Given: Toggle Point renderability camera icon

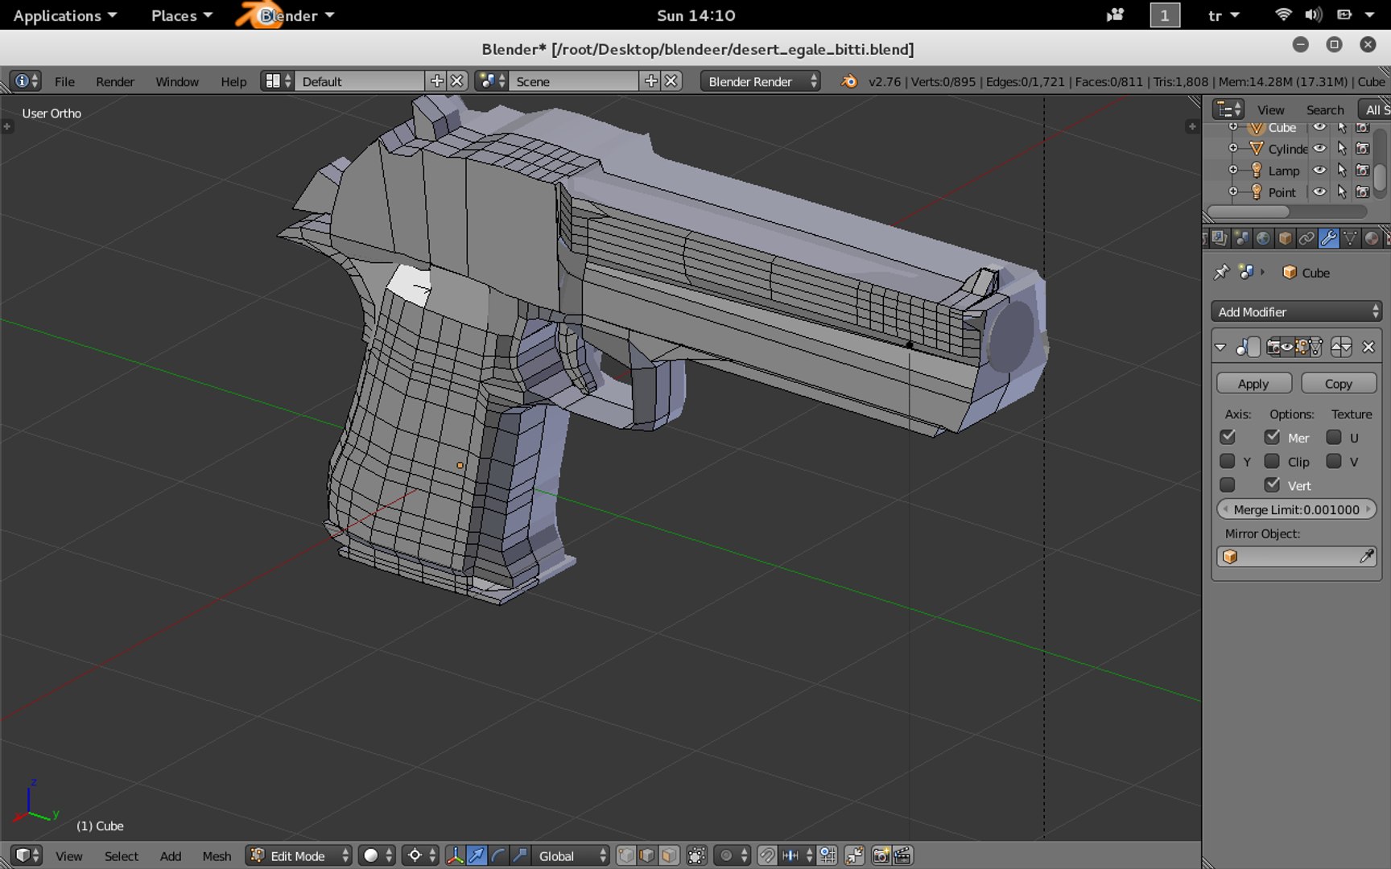Looking at the screenshot, I should 1362,192.
